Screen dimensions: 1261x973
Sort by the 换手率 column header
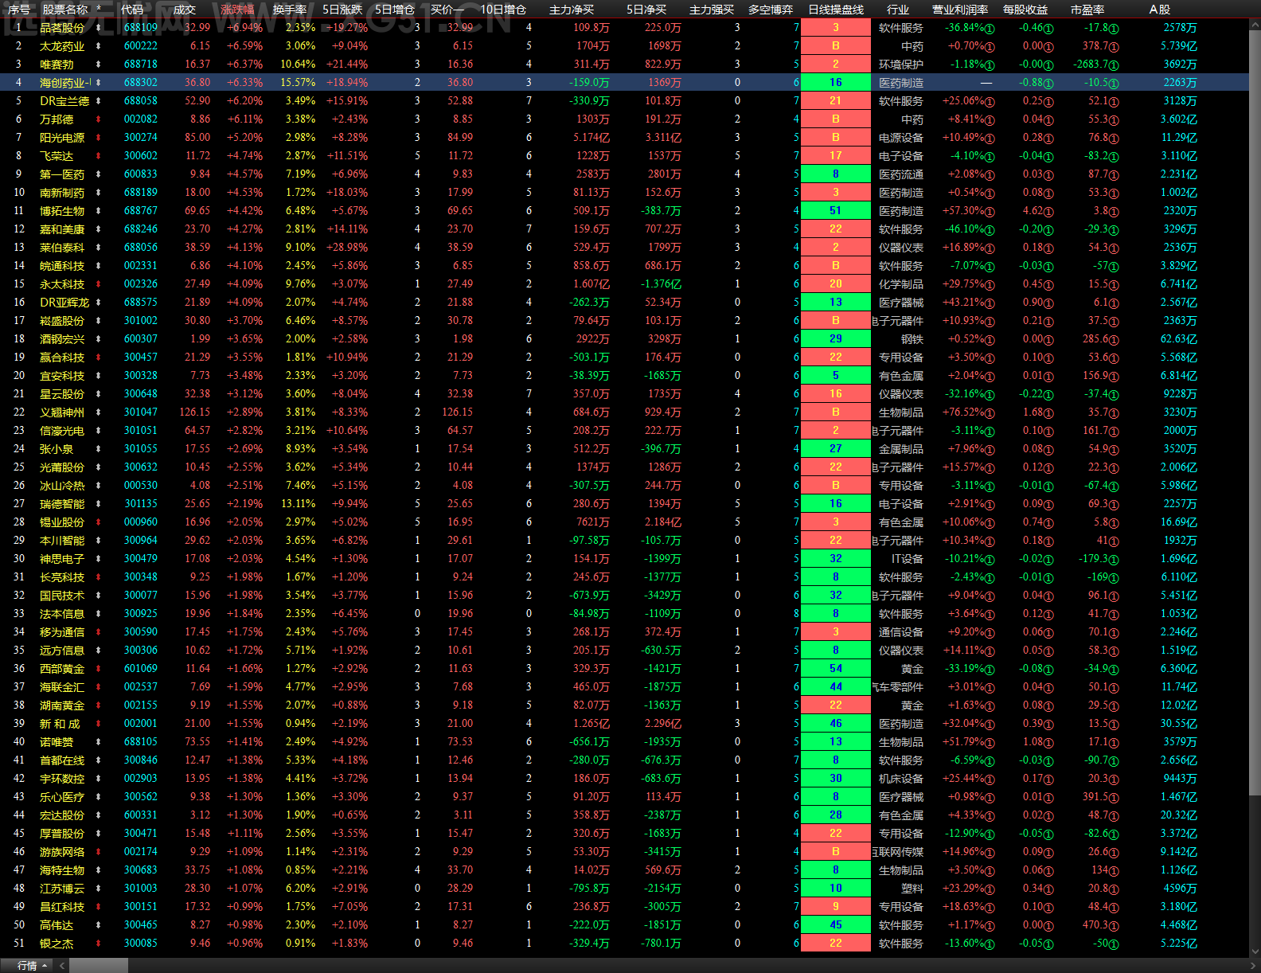290,10
